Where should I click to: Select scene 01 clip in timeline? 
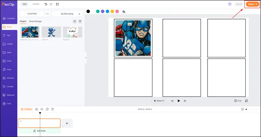pyautogui.click(x=39, y=123)
